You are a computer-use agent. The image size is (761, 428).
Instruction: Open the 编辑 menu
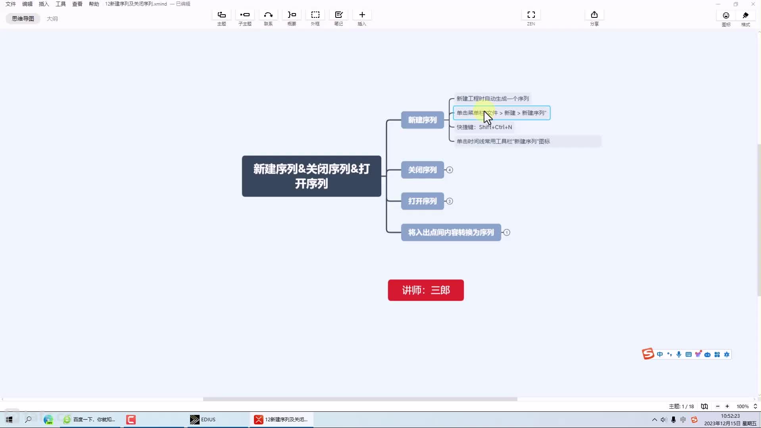point(27,4)
